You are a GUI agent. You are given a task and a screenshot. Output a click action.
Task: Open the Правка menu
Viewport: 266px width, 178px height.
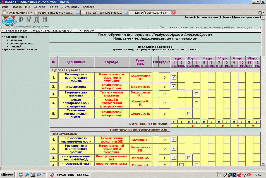pos(17,7)
